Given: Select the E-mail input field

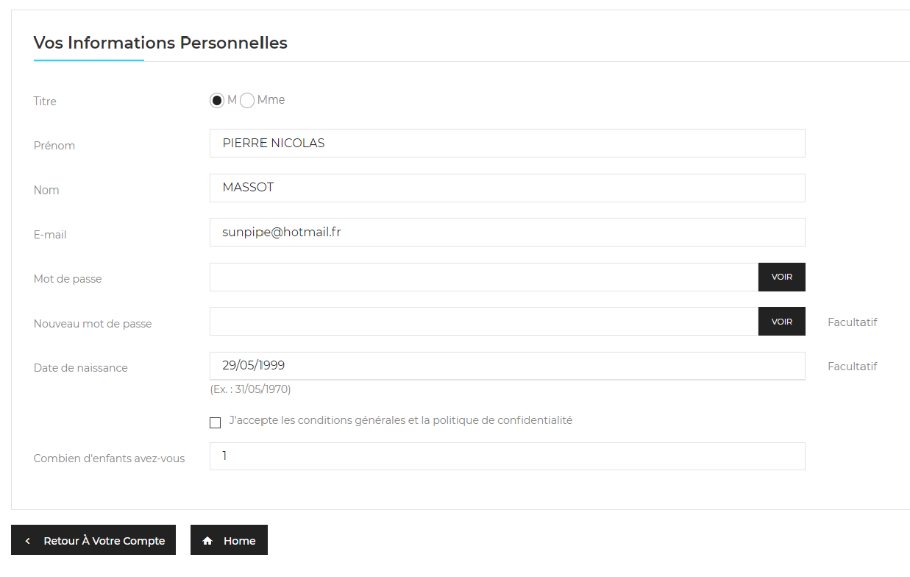Looking at the screenshot, I should coord(508,232).
